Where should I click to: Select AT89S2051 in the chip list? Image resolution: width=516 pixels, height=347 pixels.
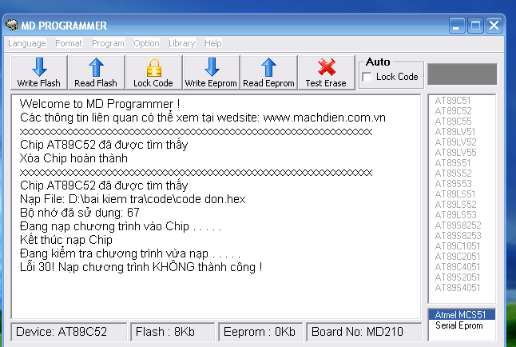[x=458, y=277]
